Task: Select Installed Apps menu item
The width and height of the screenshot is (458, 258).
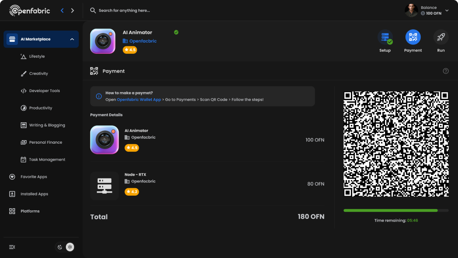Action: (35, 194)
